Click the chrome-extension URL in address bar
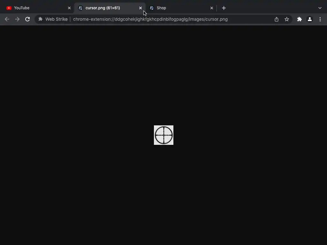Image resolution: width=327 pixels, height=245 pixels. 150,19
